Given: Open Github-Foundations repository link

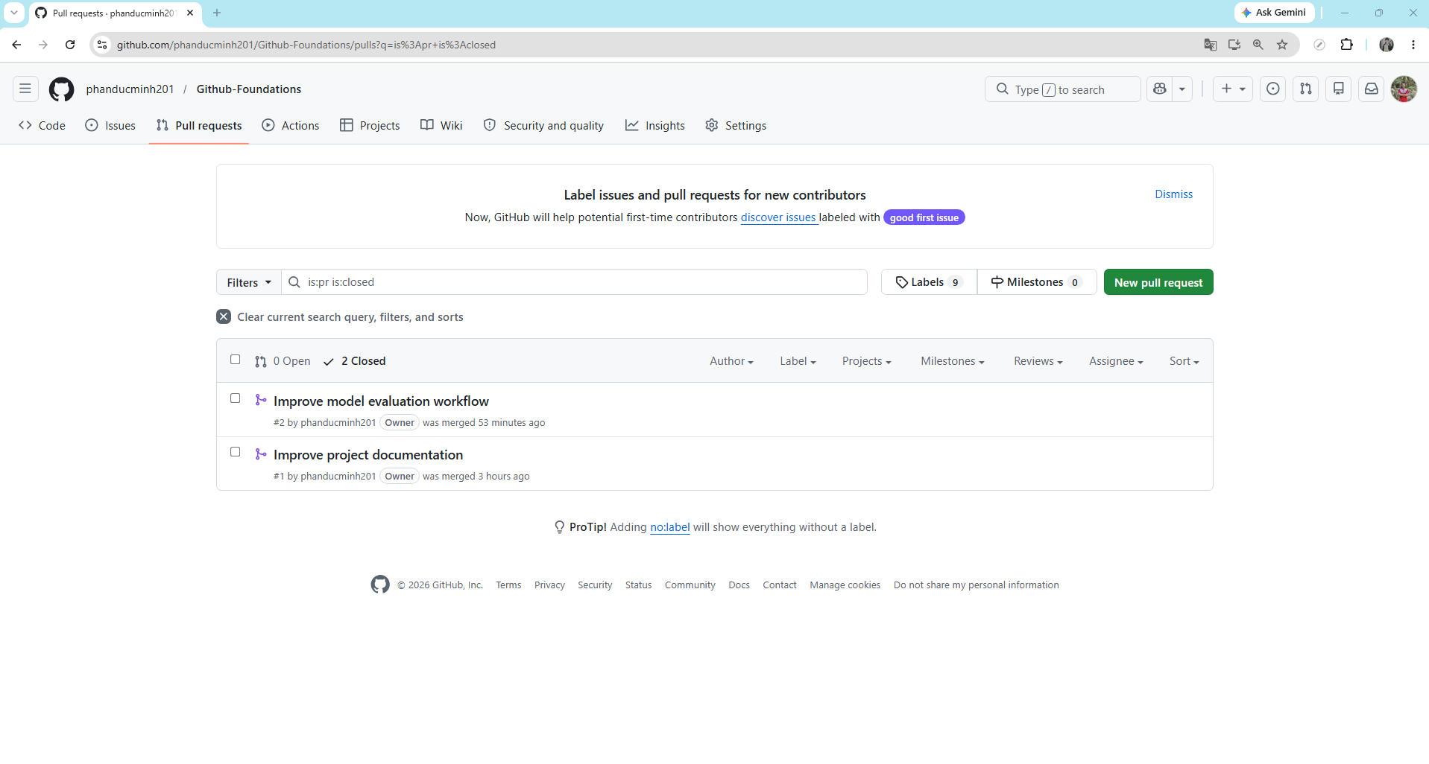Looking at the screenshot, I should (x=249, y=89).
